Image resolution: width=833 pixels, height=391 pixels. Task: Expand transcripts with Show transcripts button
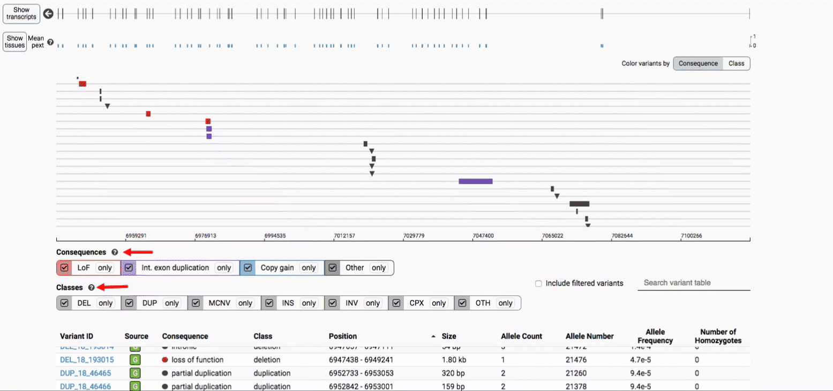(x=21, y=13)
